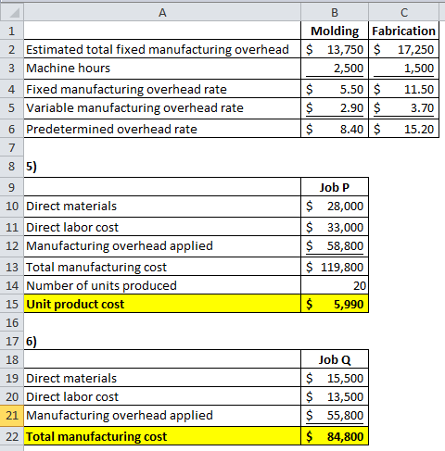Select highlighted row 21 header
The height and width of the screenshot is (451, 445).
click(x=12, y=415)
